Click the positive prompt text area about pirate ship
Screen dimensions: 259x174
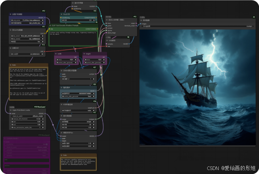[x=73, y=38]
